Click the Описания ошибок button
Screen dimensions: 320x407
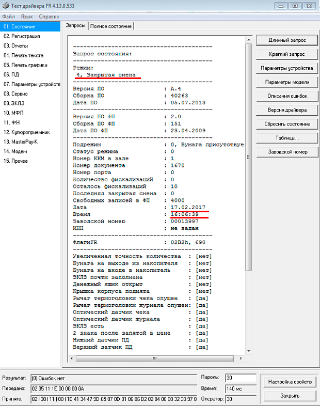pos(286,96)
